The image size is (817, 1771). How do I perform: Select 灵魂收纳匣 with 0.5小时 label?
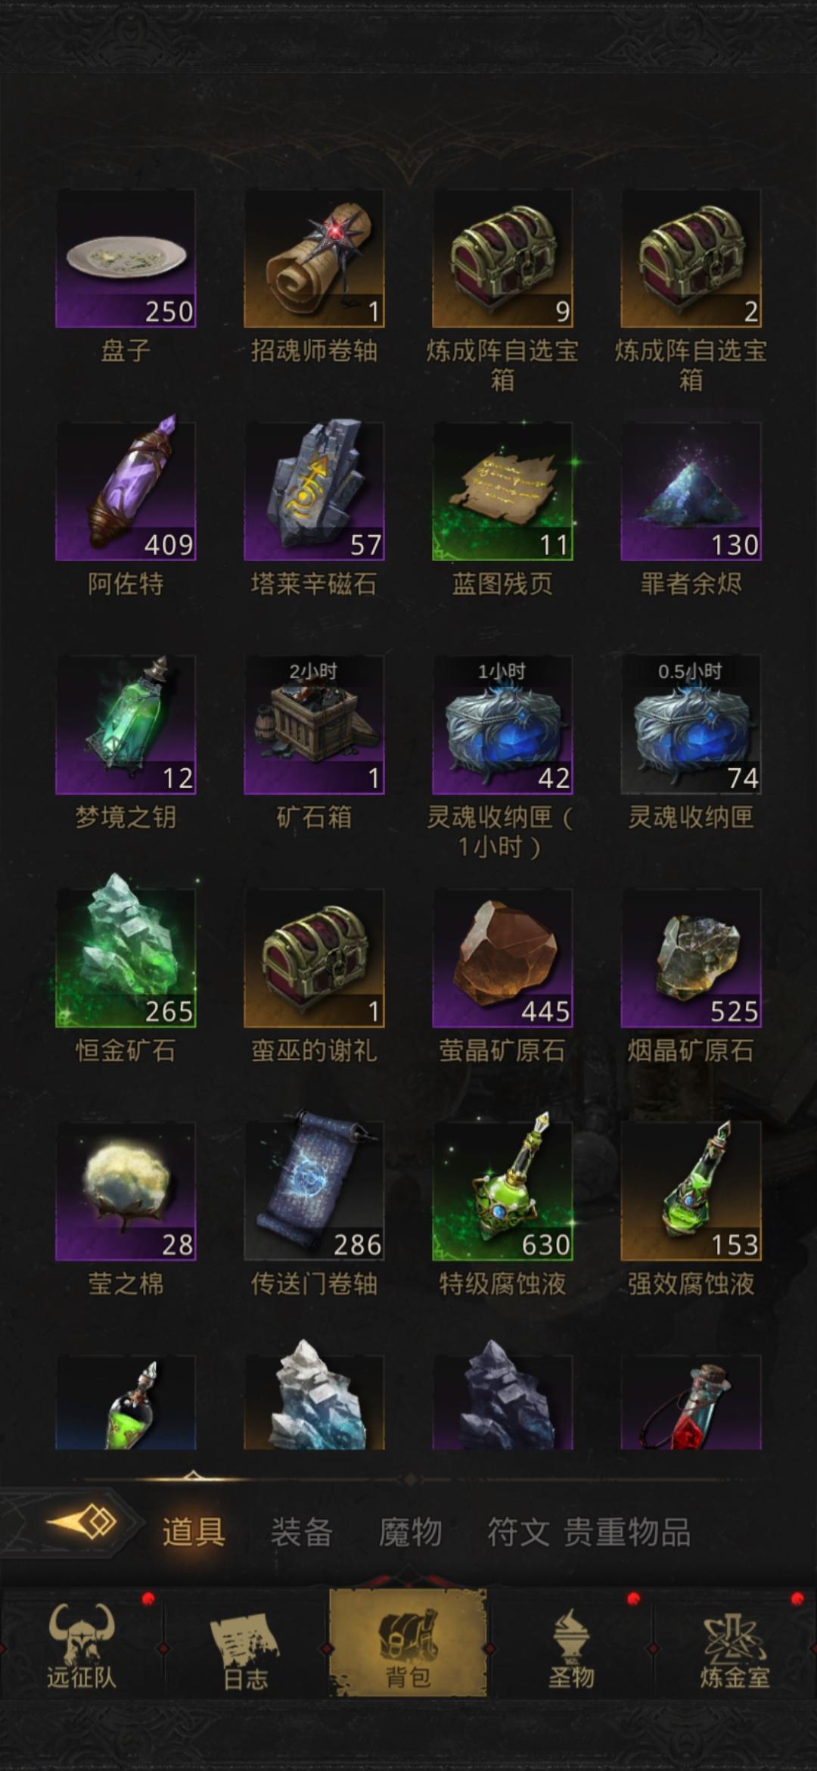coord(691,724)
